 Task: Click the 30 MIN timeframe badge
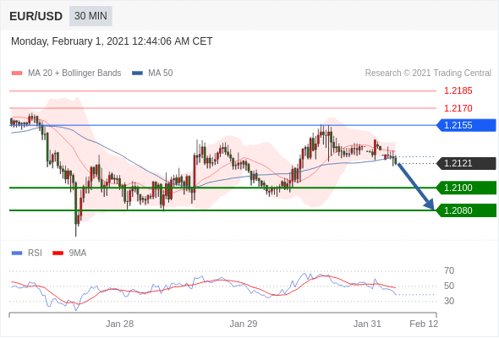point(90,16)
